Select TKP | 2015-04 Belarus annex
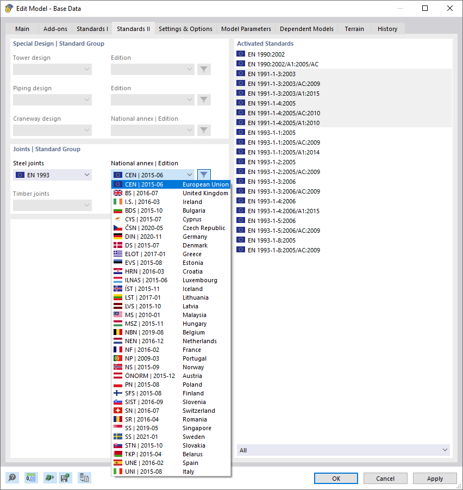 (x=171, y=454)
